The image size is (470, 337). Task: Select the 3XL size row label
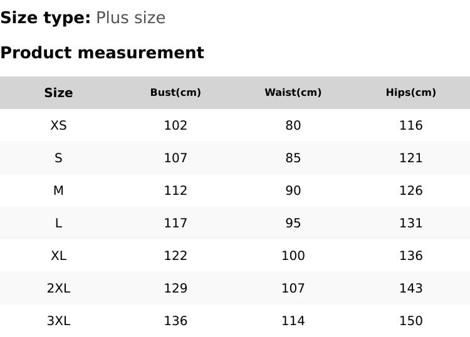(x=58, y=321)
